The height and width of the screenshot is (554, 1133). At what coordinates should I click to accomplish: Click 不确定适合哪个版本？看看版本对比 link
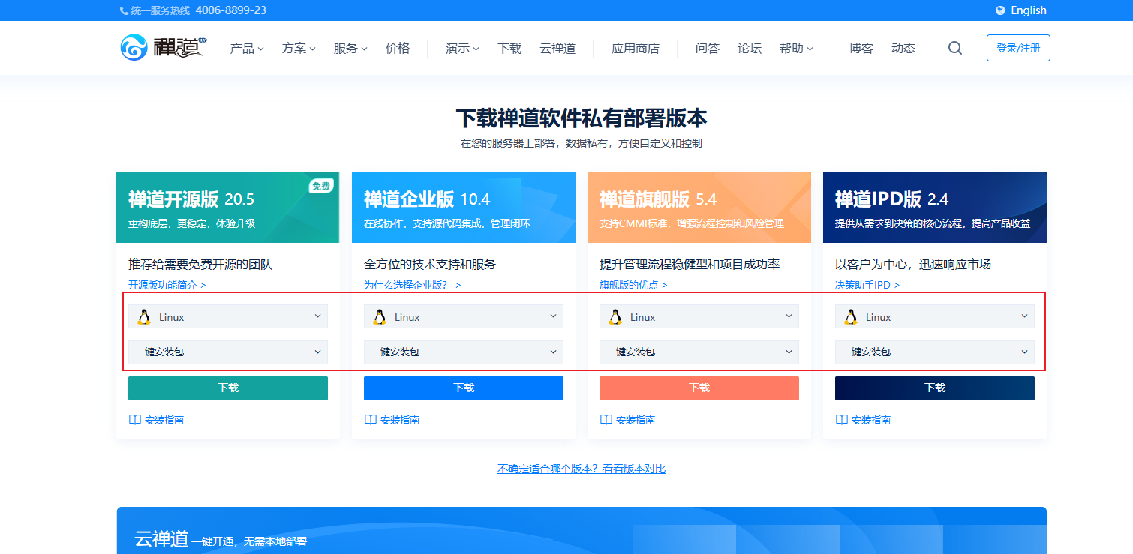click(x=582, y=469)
